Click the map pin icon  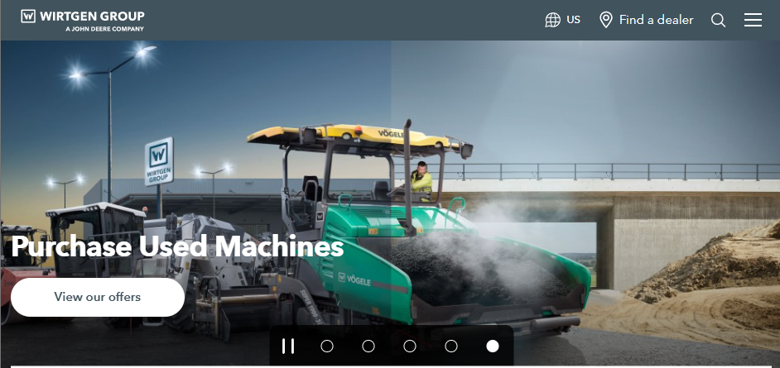point(606,20)
